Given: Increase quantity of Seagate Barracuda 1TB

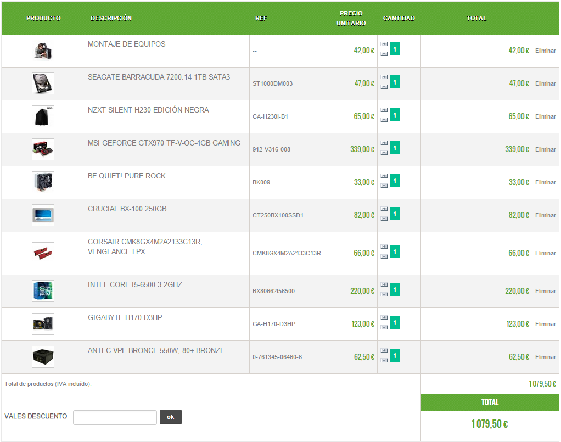Looking at the screenshot, I should (x=384, y=77).
